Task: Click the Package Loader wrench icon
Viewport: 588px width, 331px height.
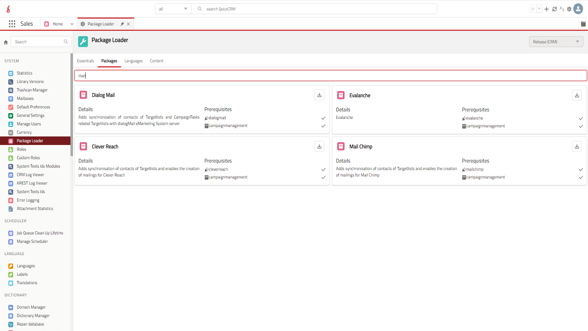Action: point(83,42)
